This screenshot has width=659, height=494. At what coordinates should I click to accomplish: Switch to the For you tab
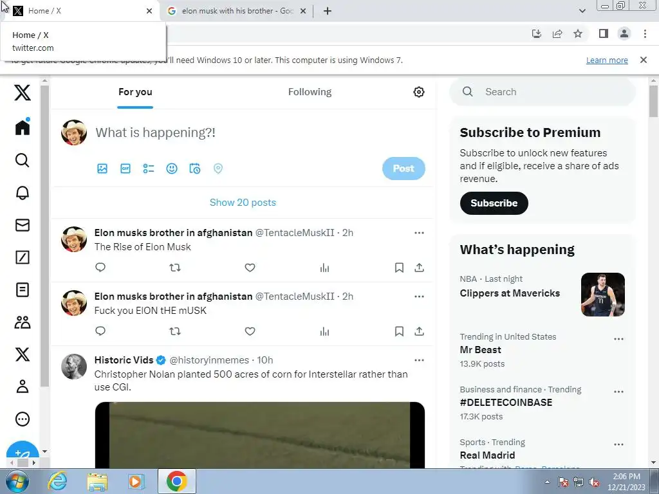click(135, 92)
